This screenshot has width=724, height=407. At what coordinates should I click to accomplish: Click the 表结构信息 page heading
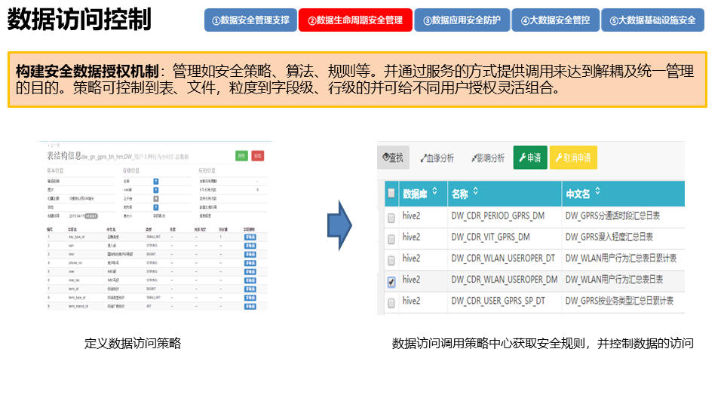pyautogui.click(x=64, y=156)
